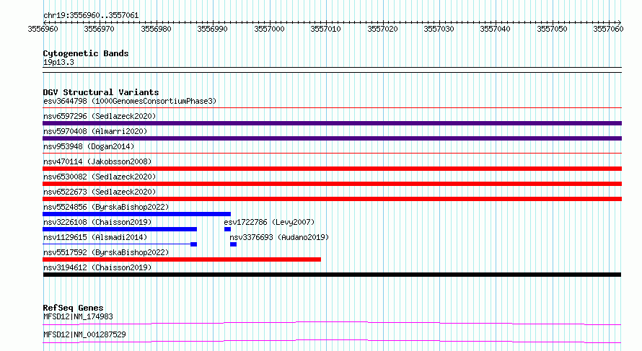This screenshot has height=351, width=642.
Task: Click the chr19:3556960..3557061 region label
Action: coord(91,15)
